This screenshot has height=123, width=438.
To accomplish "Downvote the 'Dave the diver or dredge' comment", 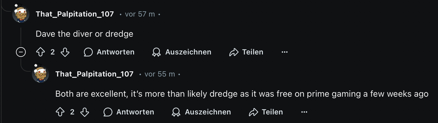I will pos(65,52).
